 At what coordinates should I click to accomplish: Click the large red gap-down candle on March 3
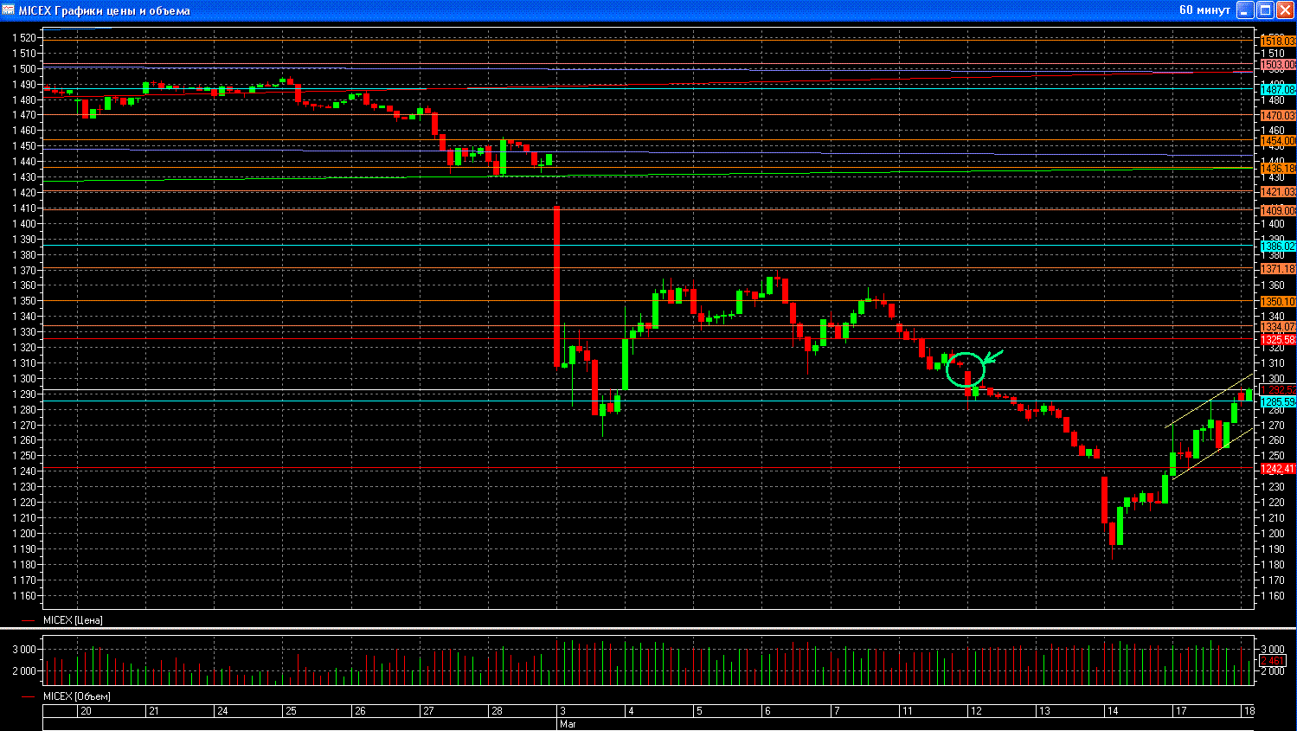tap(556, 285)
